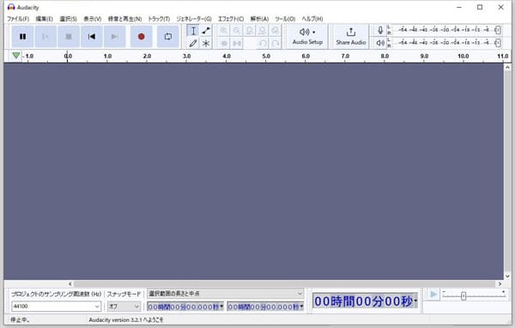Start recording with the red Record button

[142, 36]
